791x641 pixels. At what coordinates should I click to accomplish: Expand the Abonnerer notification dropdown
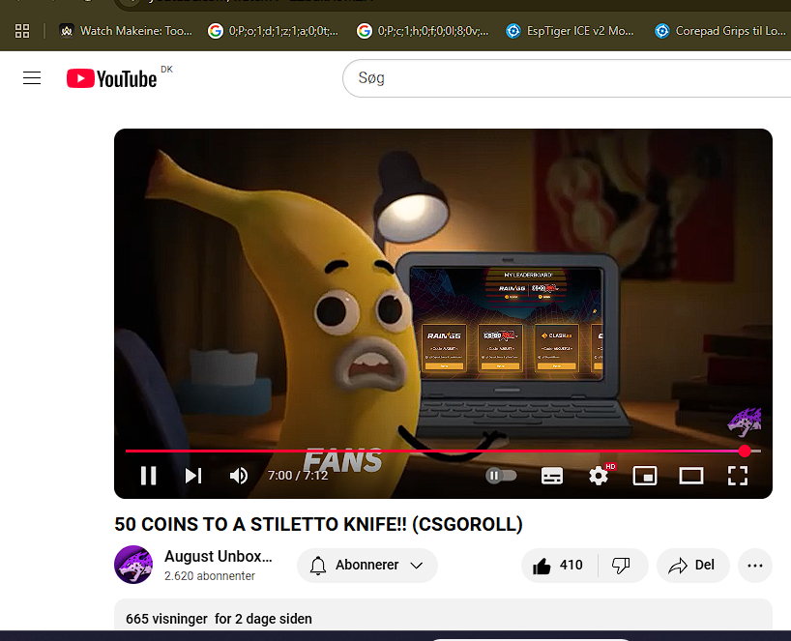(367, 565)
